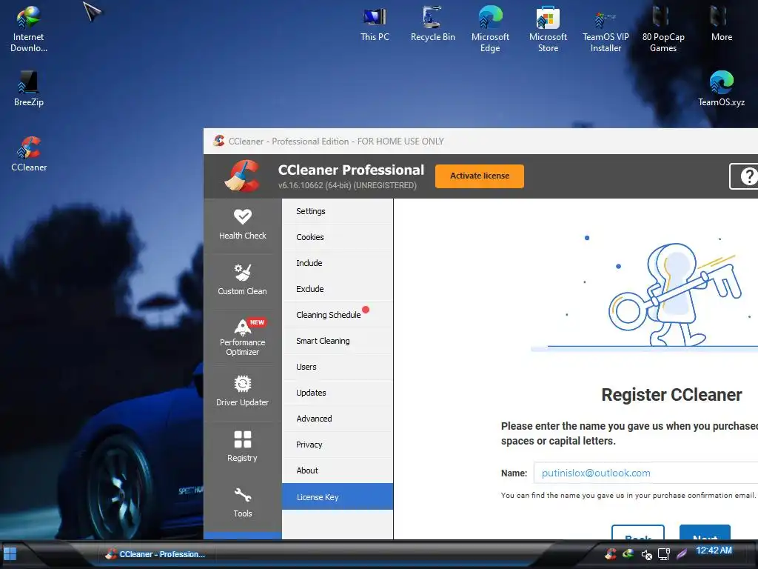
Task: Select the Updates options page
Action: [338, 393]
